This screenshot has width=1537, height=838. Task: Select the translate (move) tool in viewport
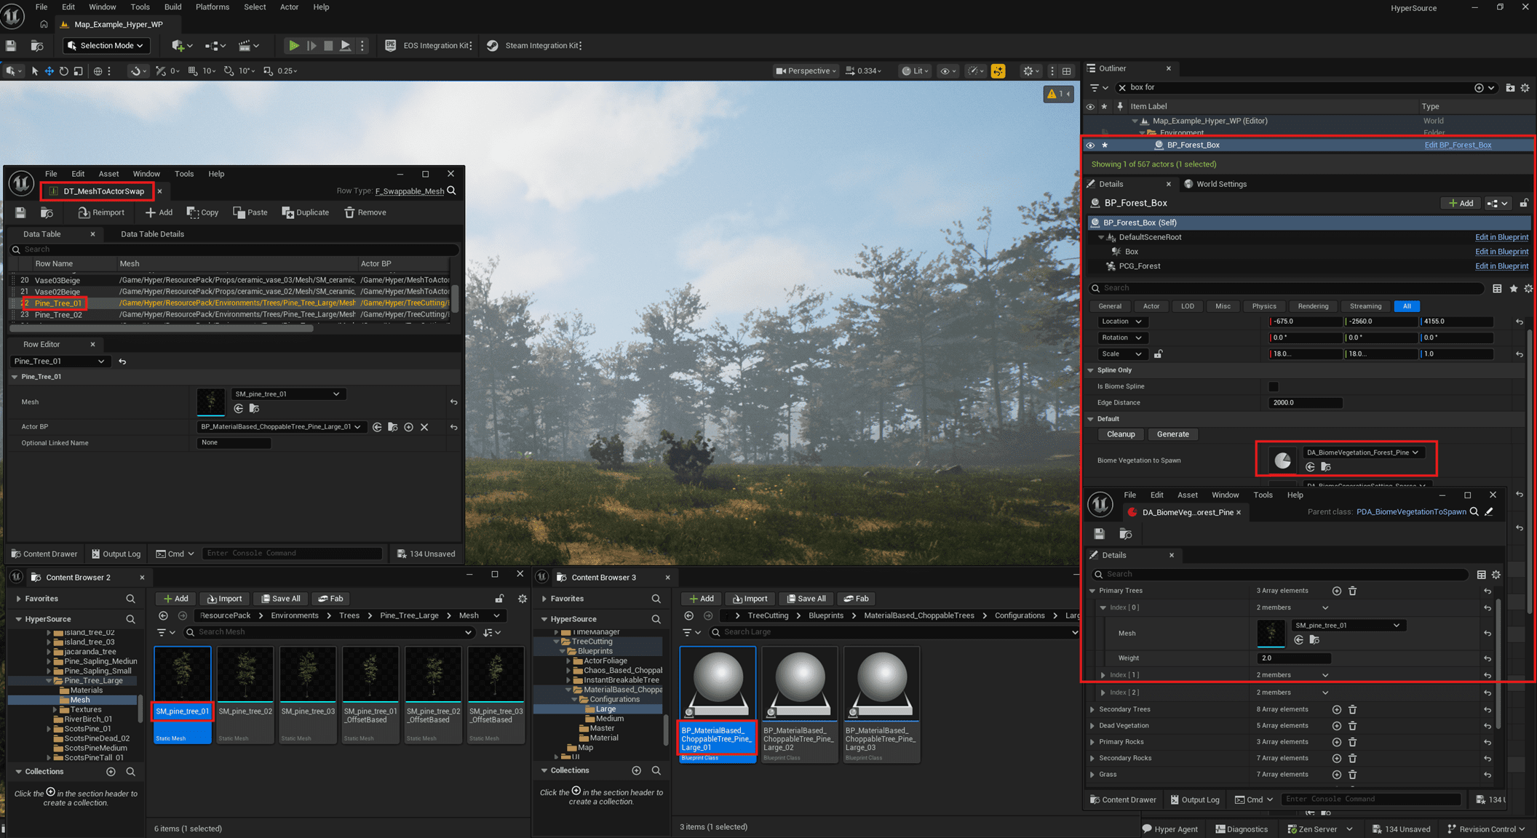click(x=49, y=71)
